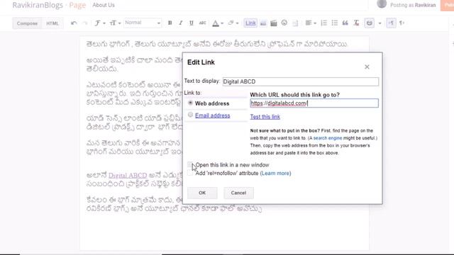
Task: Open the text background color picker
Action: tap(233, 23)
